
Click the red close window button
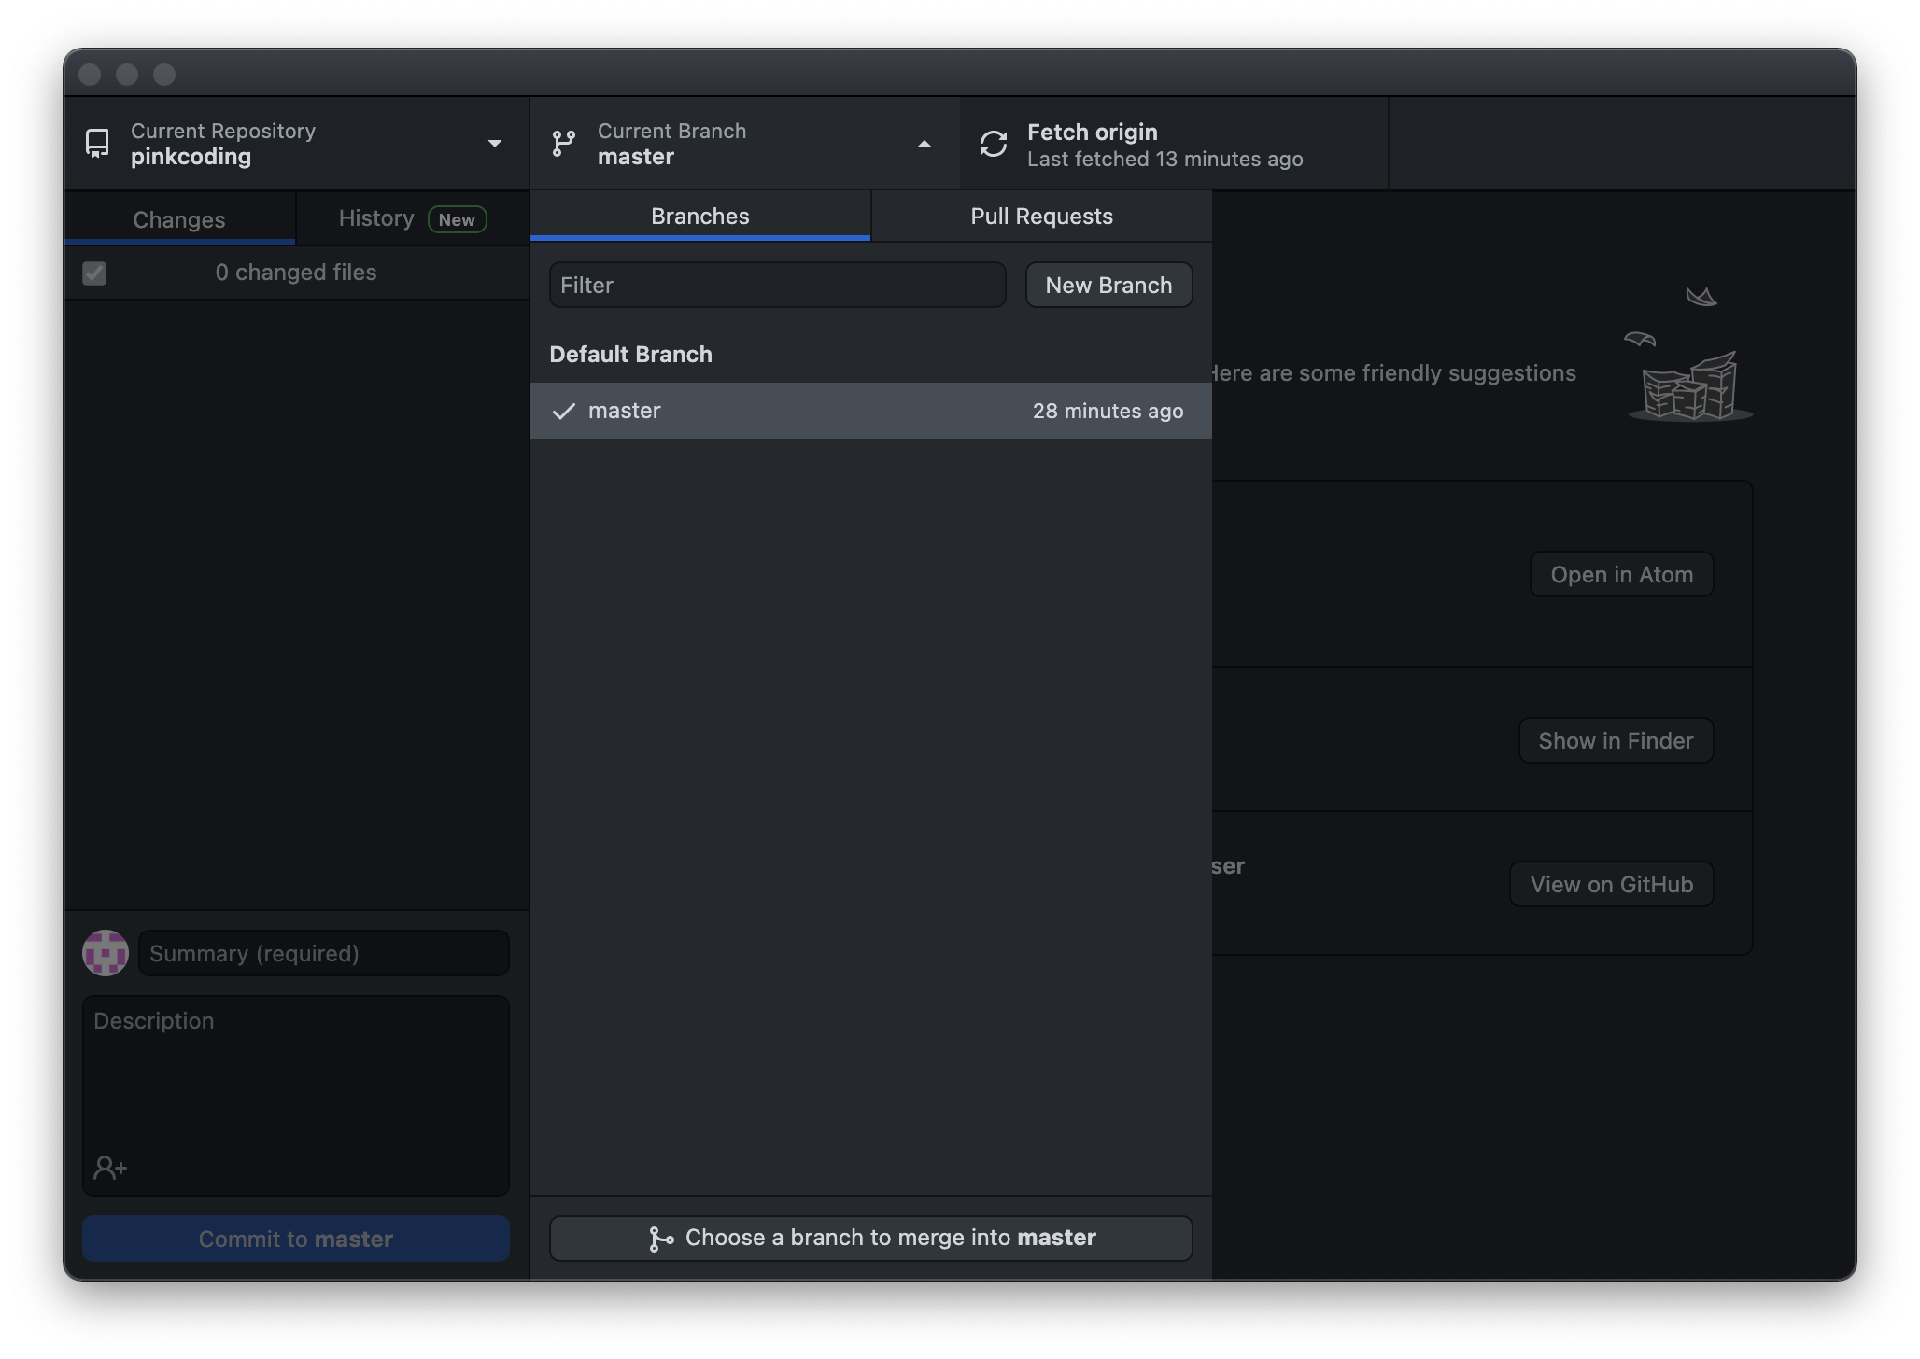90,75
